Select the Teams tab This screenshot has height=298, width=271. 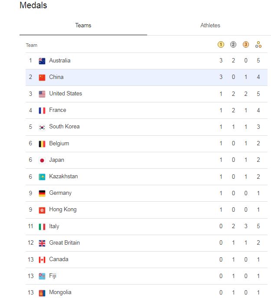point(83,26)
